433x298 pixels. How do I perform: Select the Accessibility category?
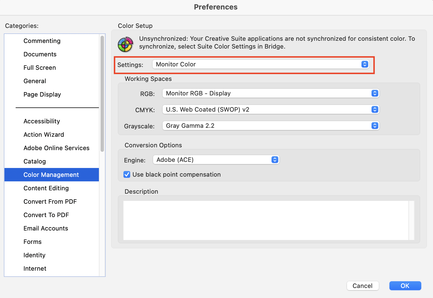click(x=42, y=121)
